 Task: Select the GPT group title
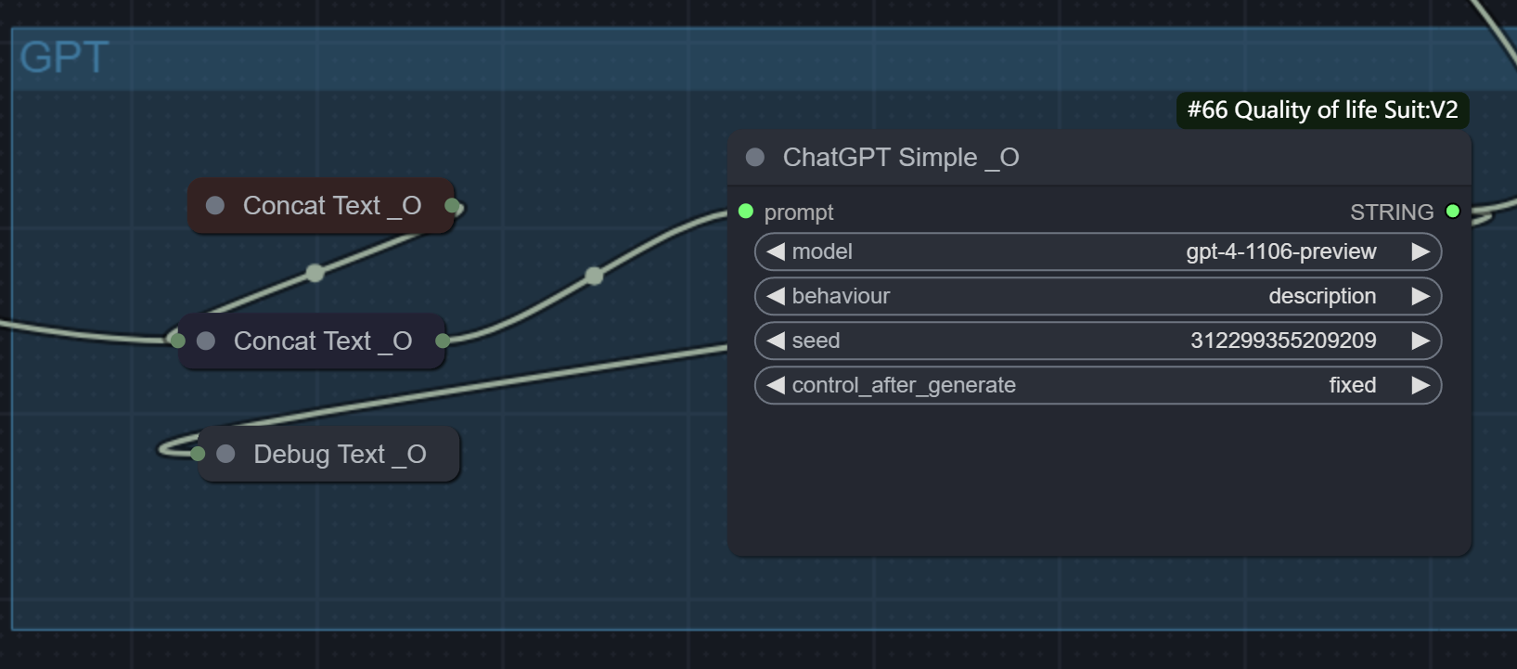point(64,58)
